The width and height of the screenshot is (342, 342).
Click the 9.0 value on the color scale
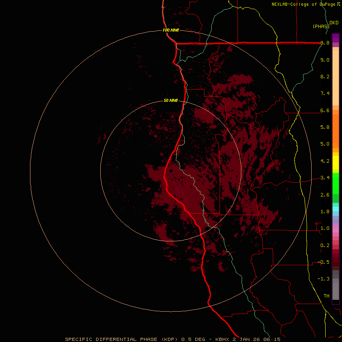pos(325,60)
